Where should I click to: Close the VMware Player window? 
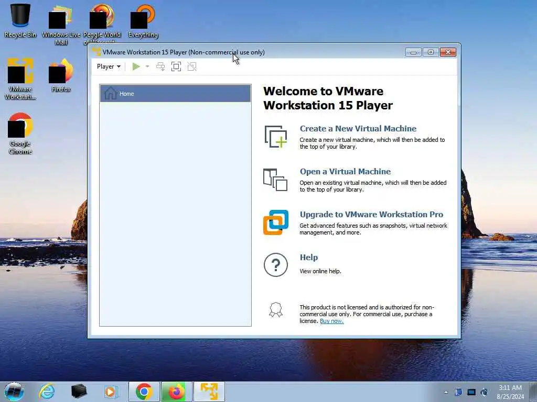448,52
